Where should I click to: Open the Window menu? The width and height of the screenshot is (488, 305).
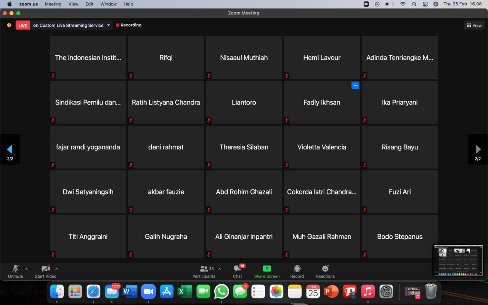point(108,4)
